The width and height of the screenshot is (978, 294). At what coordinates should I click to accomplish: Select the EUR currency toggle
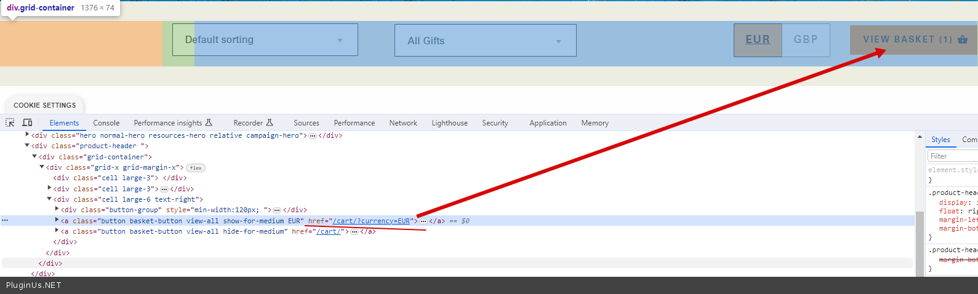coord(758,40)
